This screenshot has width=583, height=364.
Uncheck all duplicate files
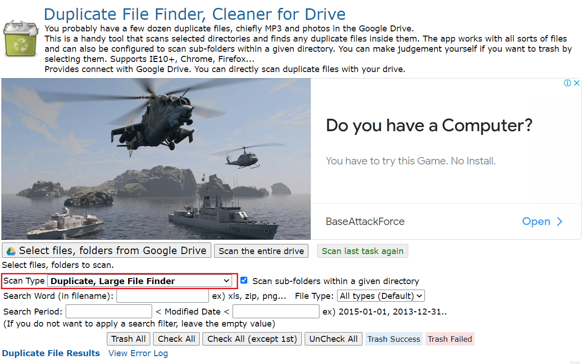pos(333,339)
